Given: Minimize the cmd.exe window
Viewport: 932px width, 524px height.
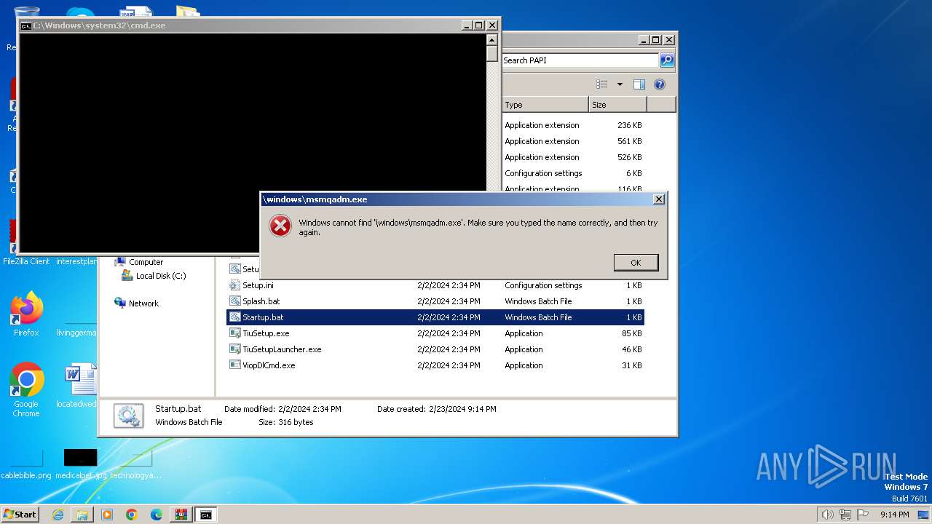Looking at the screenshot, I should click(467, 25).
